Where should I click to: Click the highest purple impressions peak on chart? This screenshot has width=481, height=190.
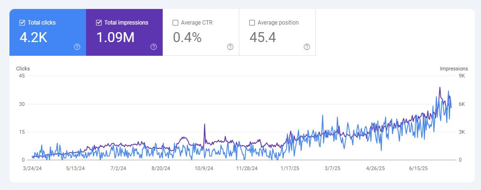click(440, 87)
